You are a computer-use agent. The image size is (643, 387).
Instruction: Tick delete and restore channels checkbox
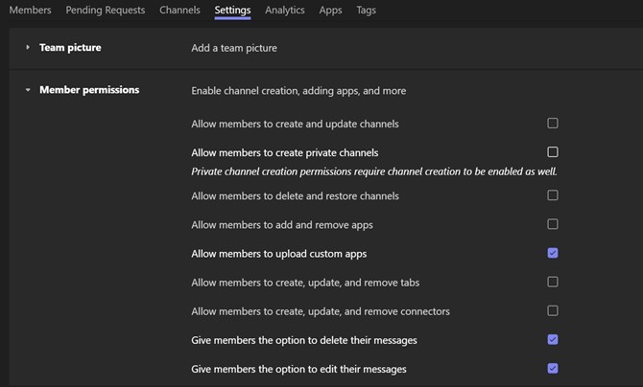point(553,194)
